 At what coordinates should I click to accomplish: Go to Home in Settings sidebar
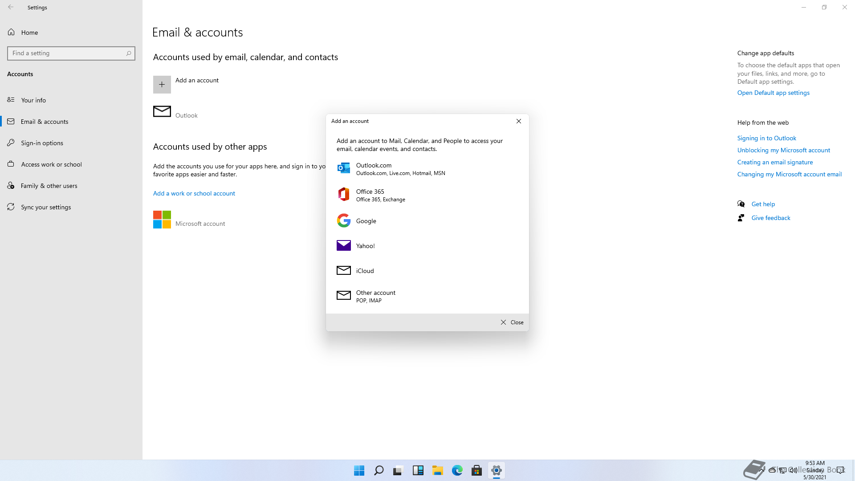point(71,33)
